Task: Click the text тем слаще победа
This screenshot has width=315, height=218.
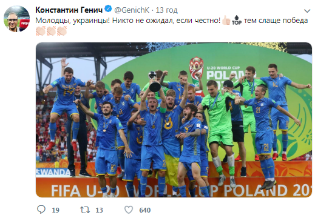Action: [276, 21]
